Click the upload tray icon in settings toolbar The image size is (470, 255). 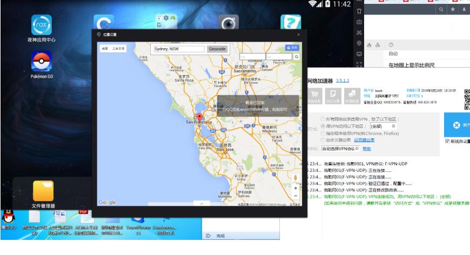pos(378,45)
